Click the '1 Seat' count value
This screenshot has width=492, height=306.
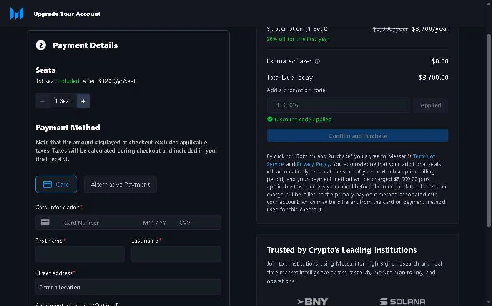click(x=63, y=101)
